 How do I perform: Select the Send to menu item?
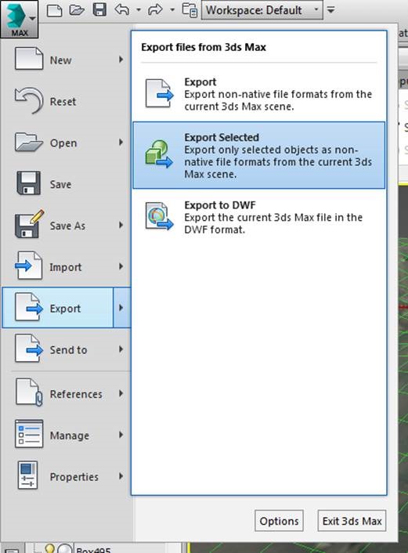(66, 349)
